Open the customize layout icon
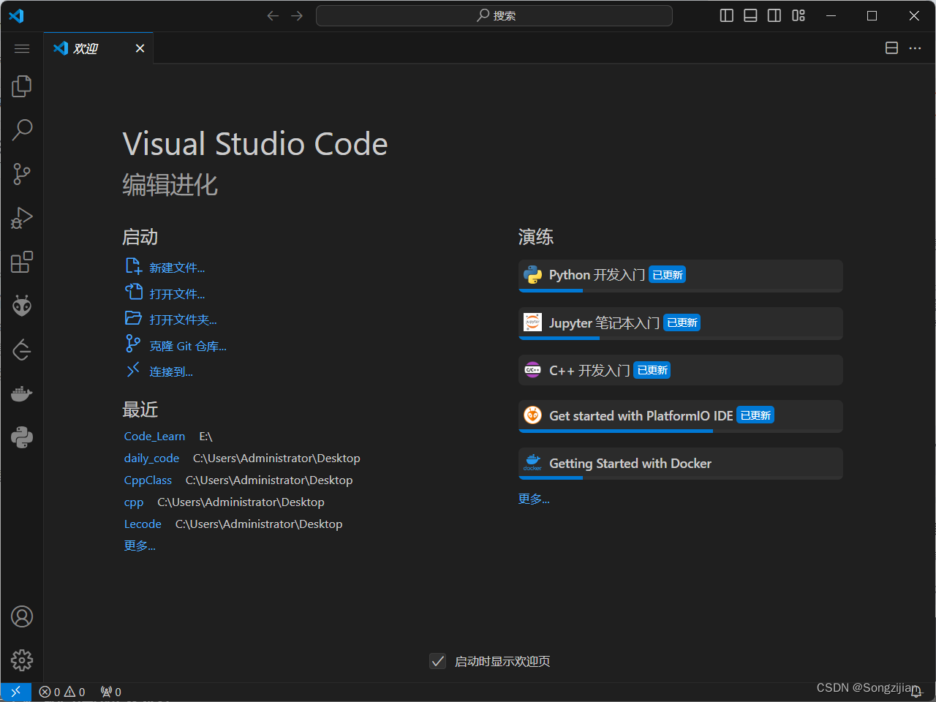936x702 pixels. (x=799, y=15)
